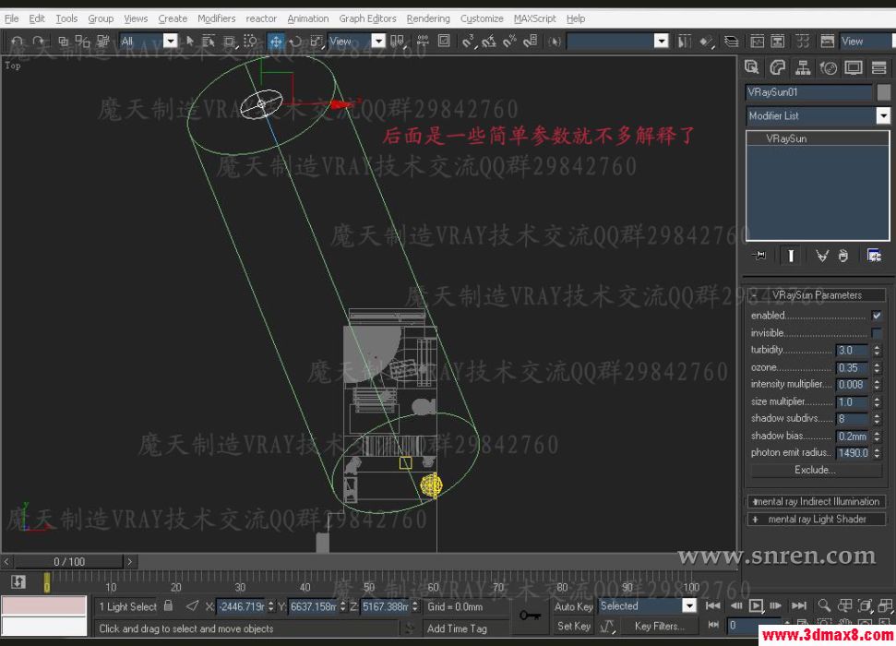Open the Hierarchy panel icon
Viewport: 896px width, 646px height.
(x=804, y=66)
